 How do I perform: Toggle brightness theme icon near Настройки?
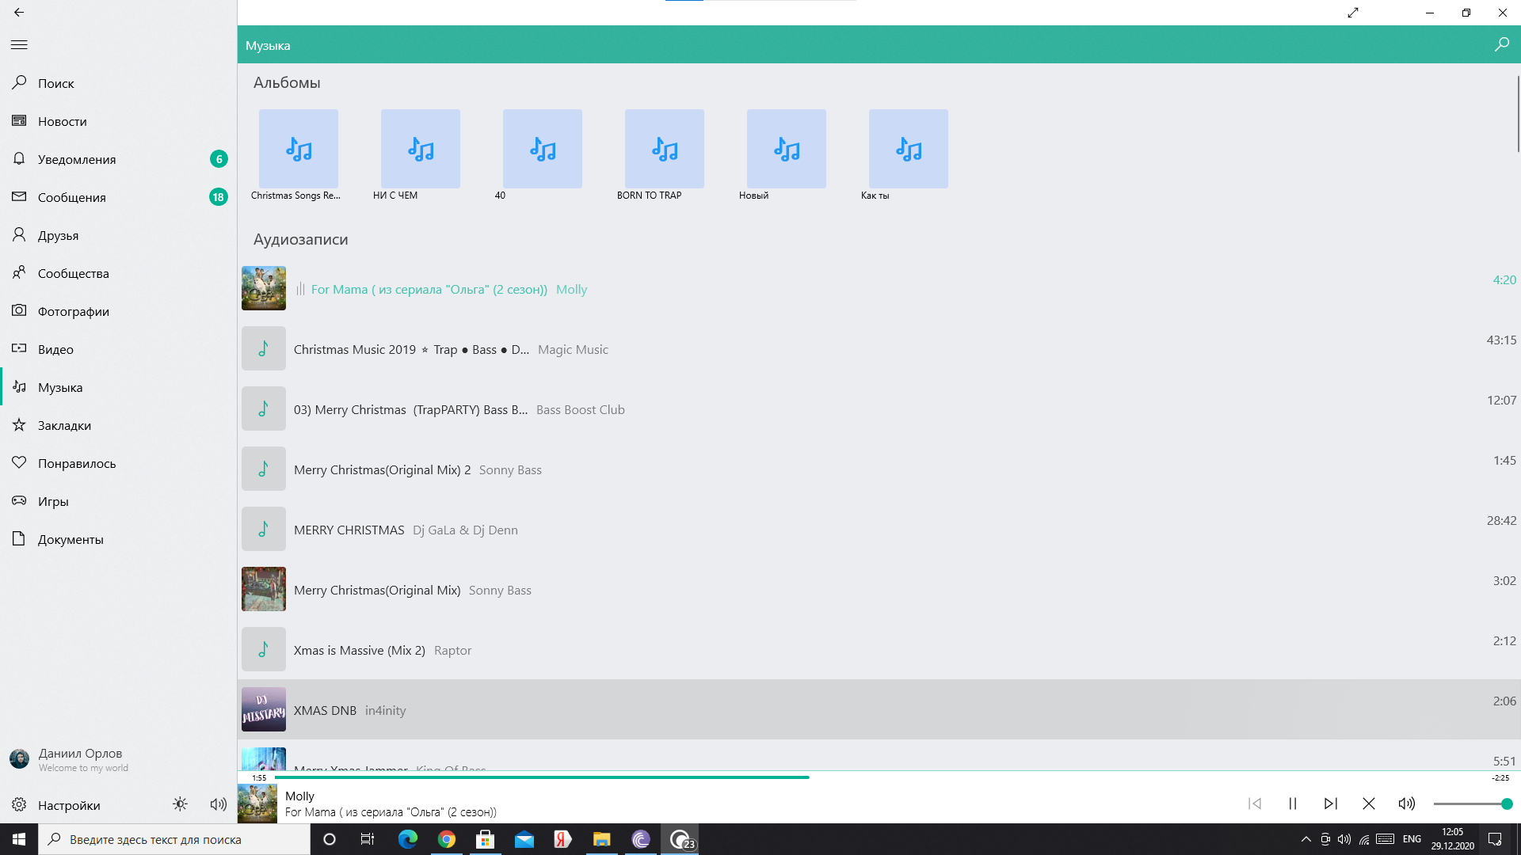click(180, 804)
